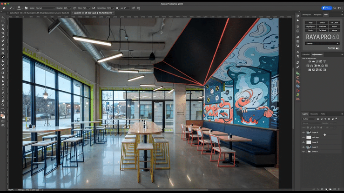Select the exit sign layer thumbnail
This screenshot has width=344, height=193.
tap(309, 137)
